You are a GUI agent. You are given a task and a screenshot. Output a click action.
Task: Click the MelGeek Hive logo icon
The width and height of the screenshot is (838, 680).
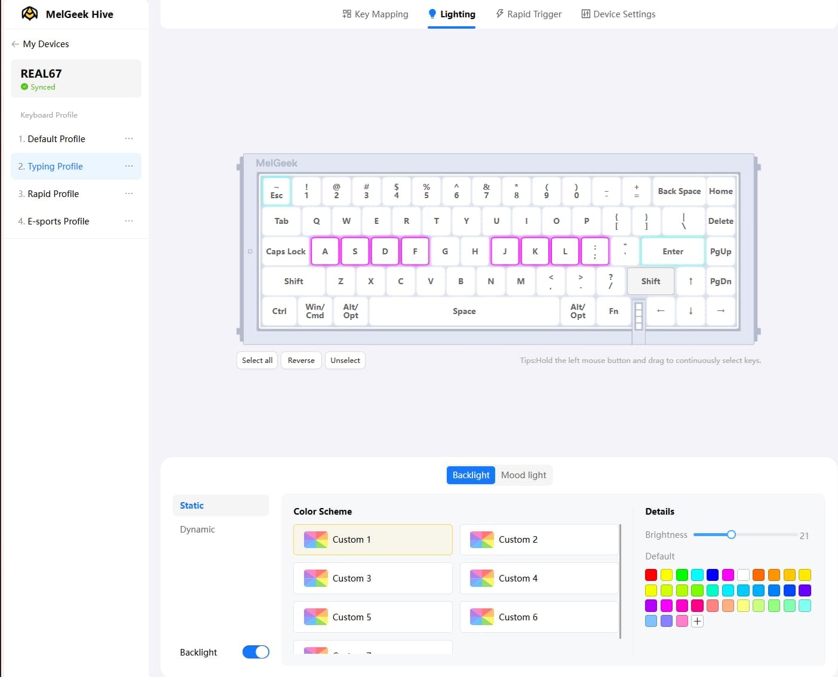coord(29,14)
